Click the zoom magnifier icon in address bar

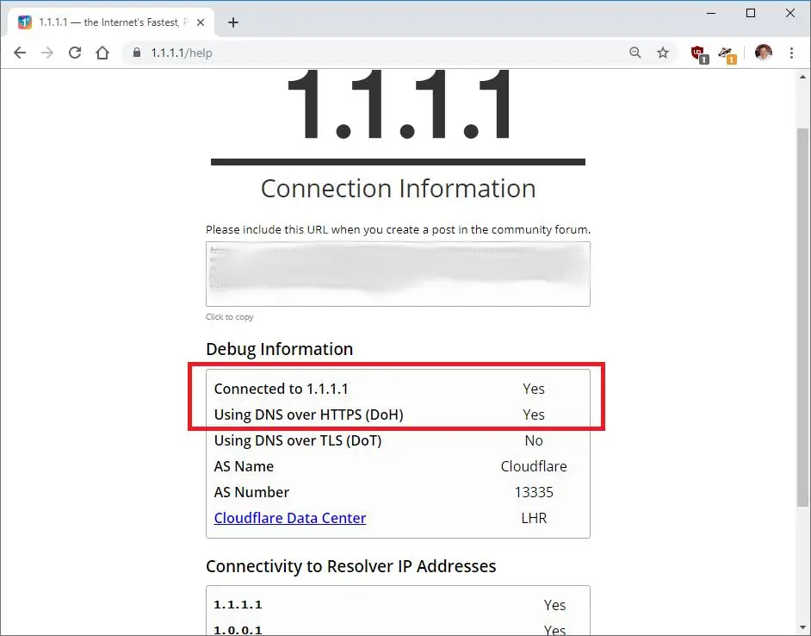pos(635,53)
